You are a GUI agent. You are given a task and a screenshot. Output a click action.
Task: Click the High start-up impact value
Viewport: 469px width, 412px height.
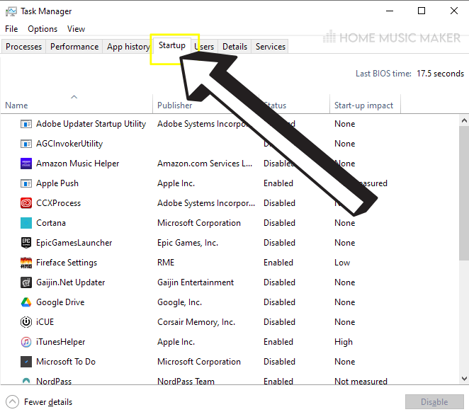[344, 342]
